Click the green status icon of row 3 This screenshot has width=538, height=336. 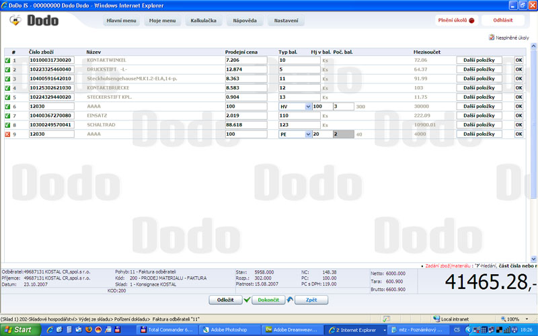(x=7, y=79)
